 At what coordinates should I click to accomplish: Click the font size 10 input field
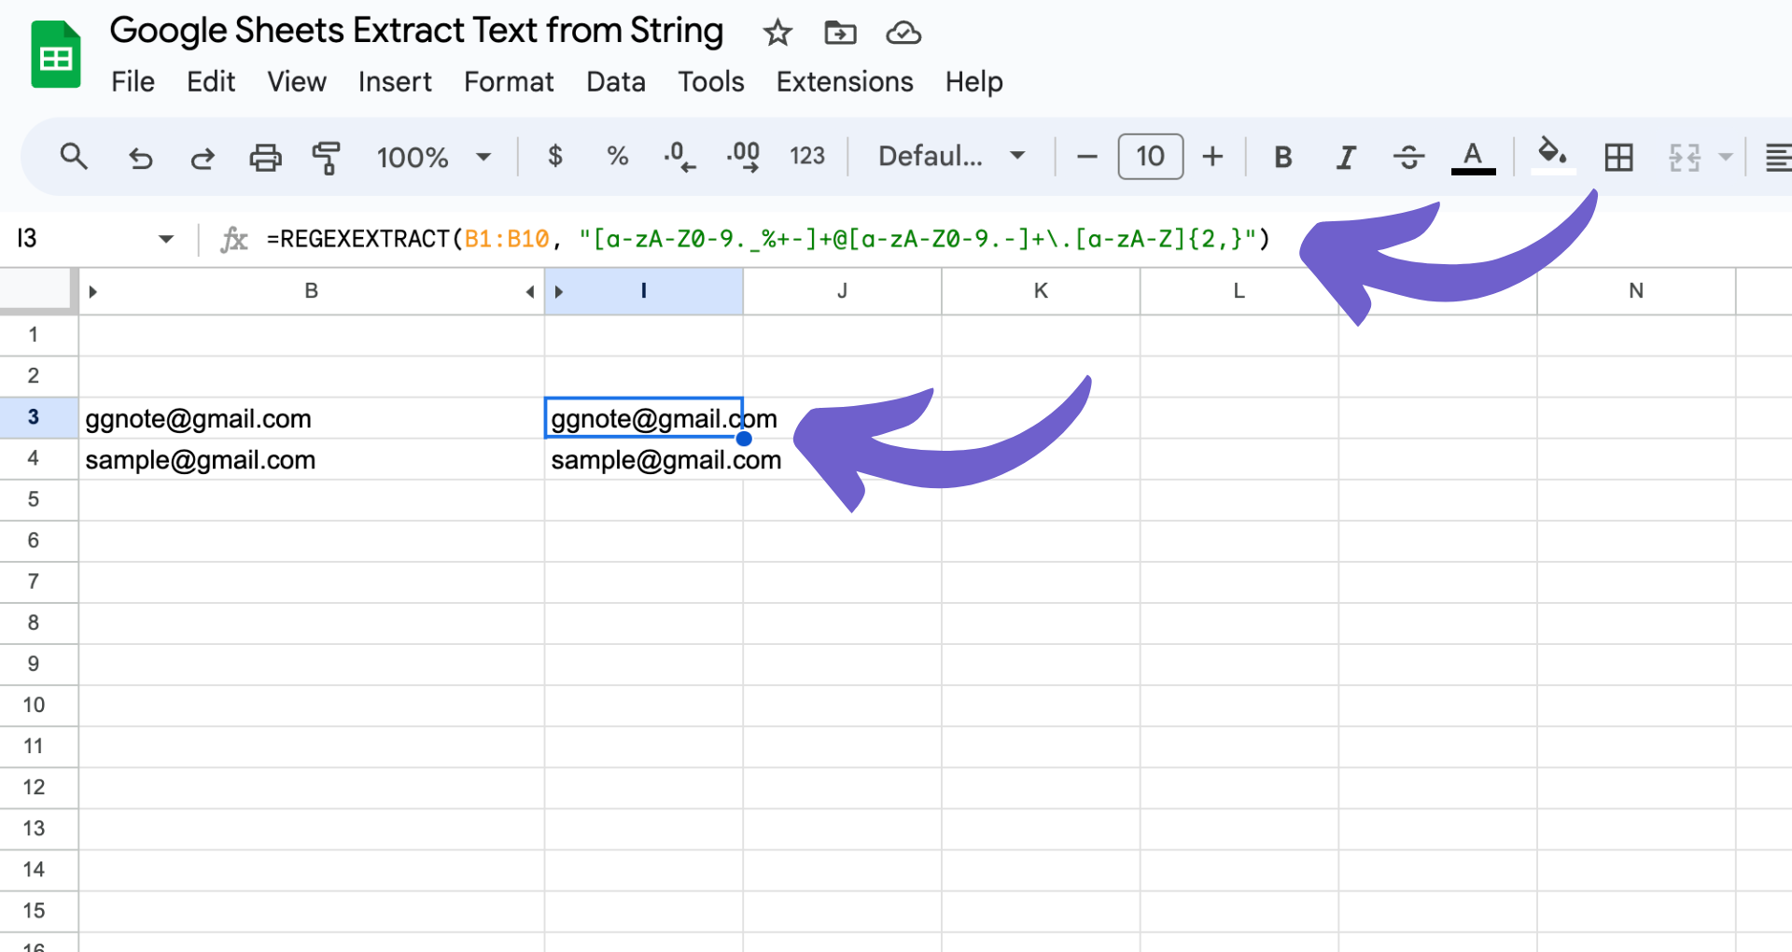tap(1151, 157)
